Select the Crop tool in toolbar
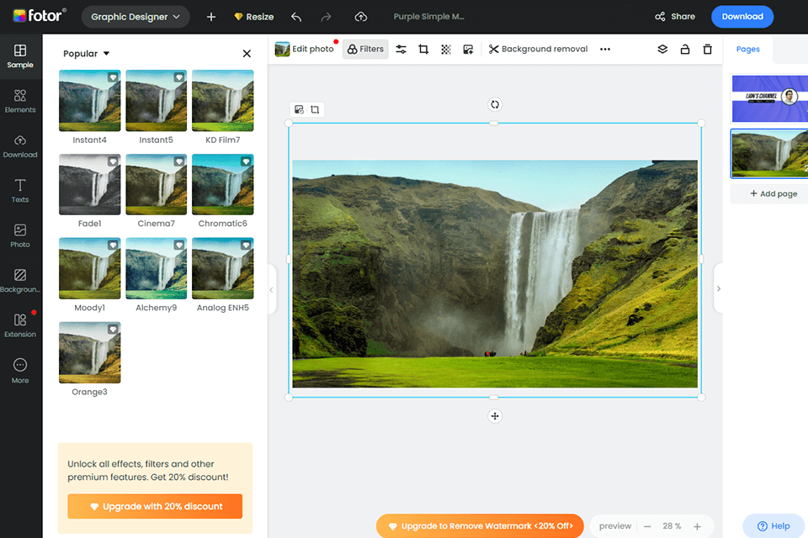Viewport: 808px width, 538px height. 423,49
